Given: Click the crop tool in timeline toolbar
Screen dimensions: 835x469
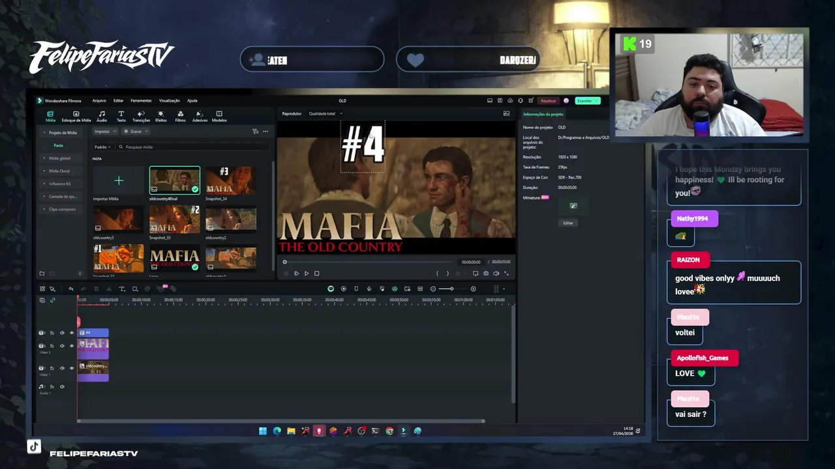Looking at the screenshot, I should (134, 289).
